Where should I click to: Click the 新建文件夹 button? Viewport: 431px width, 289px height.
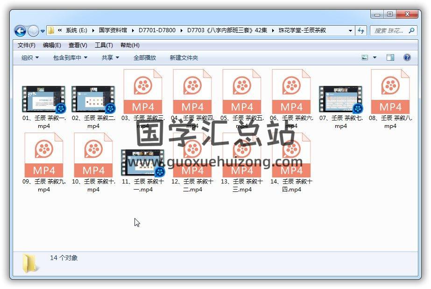click(x=184, y=58)
